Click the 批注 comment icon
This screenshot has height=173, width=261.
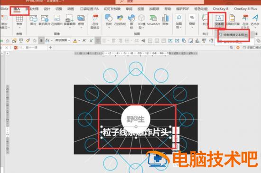pyautogui.click(x=205, y=18)
